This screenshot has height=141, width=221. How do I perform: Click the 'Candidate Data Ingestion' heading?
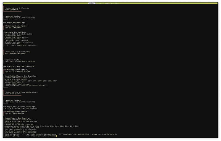click(15, 32)
